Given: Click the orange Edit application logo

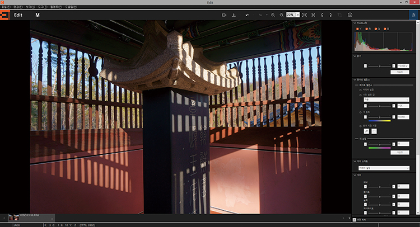Looking at the screenshot, I should tap(5, 15).
